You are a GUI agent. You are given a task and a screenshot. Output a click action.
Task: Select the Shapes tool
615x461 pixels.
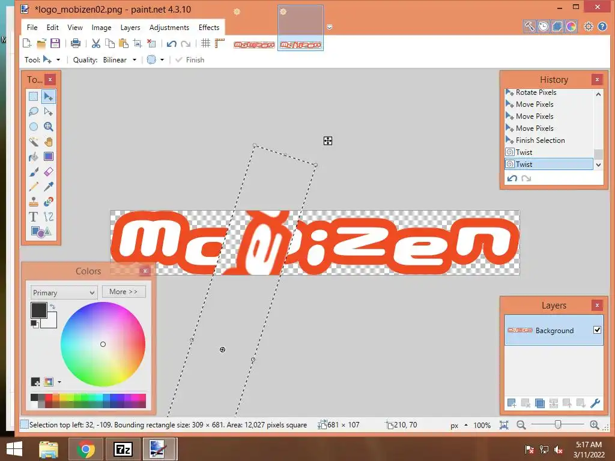pos(41,232)
